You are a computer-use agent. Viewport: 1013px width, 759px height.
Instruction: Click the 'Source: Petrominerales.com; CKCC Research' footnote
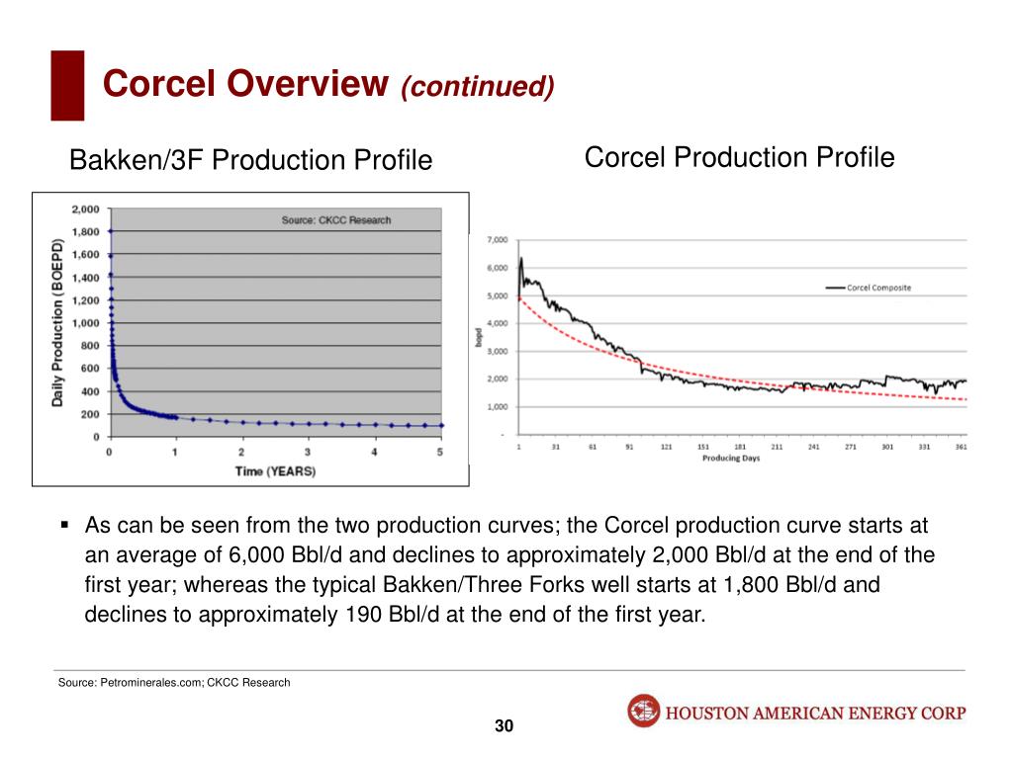pyautogui.click(x=174, y=682)
